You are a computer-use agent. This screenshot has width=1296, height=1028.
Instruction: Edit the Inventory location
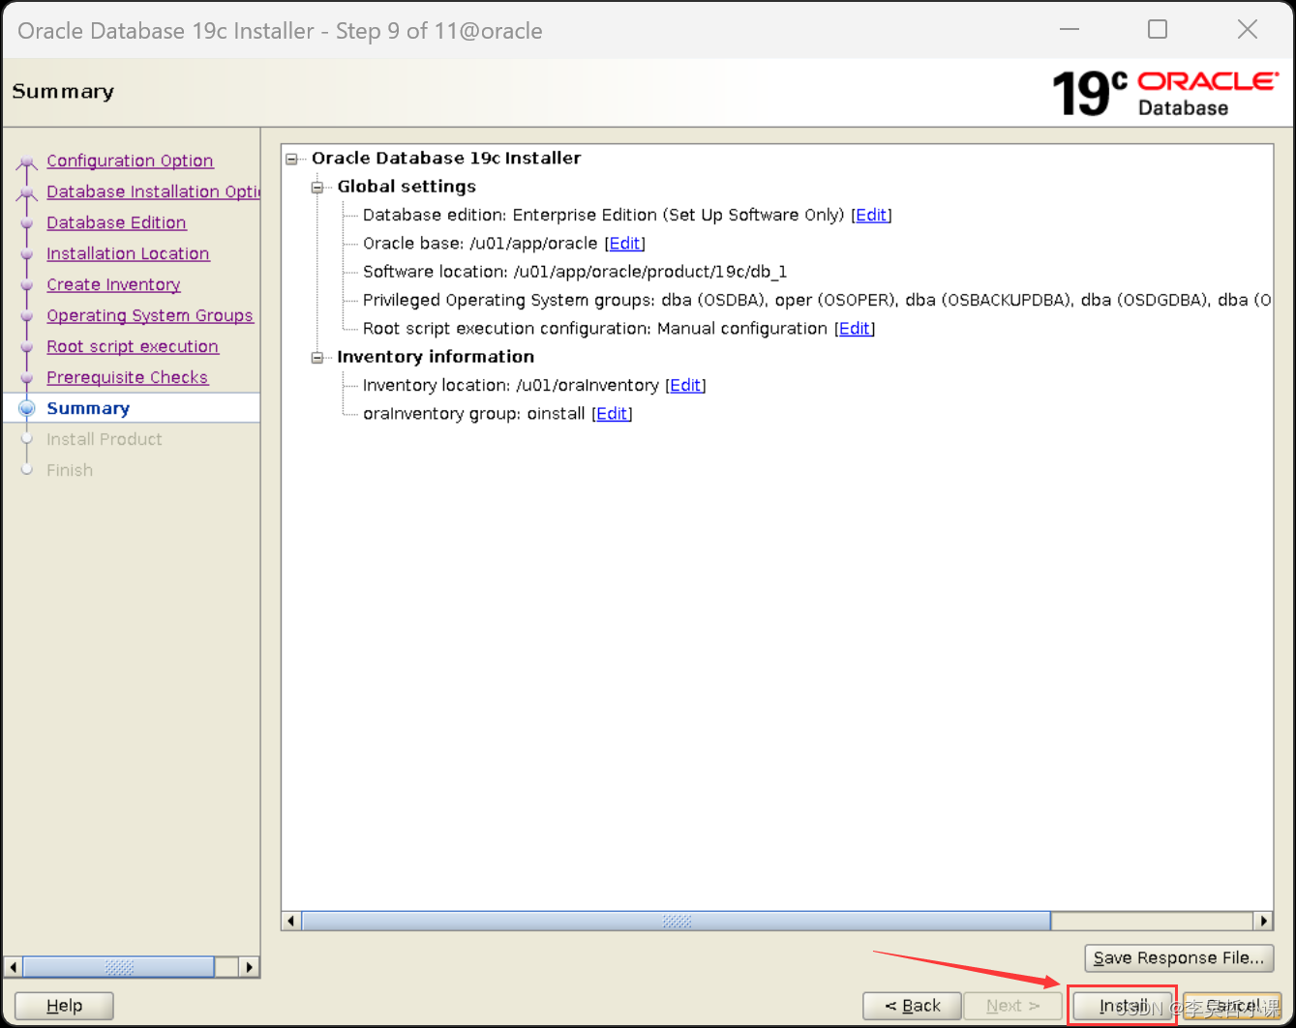[685, 386]
